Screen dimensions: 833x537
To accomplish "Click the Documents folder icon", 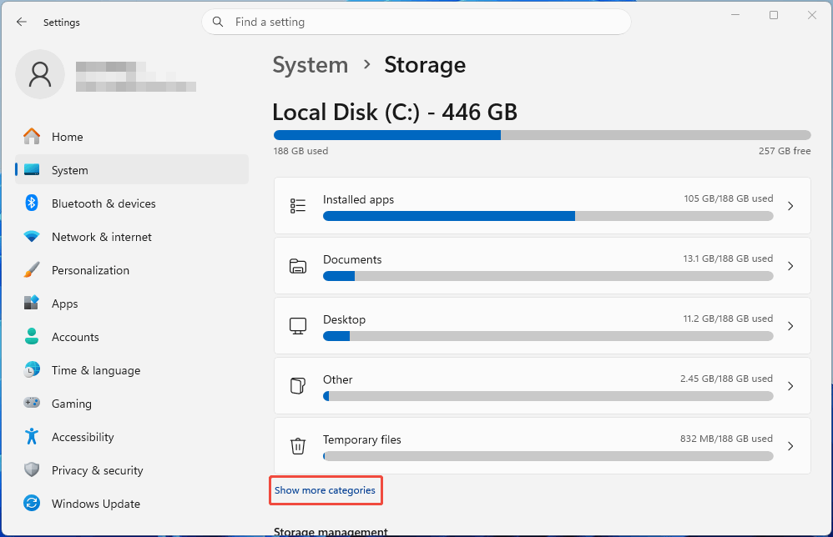I will [x=298, y=266].
